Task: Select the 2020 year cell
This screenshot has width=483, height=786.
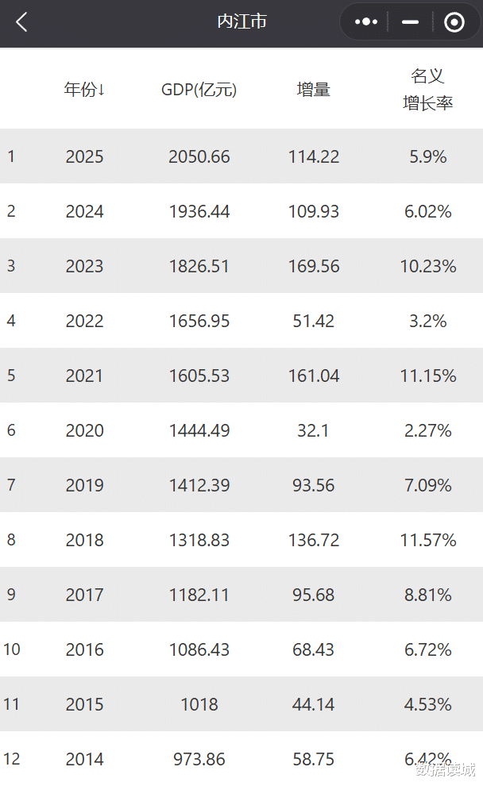Action: click(84, 431)
